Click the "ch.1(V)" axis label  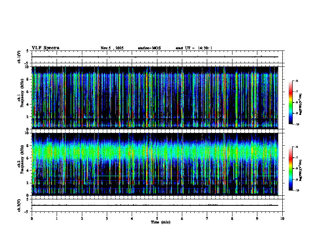point(19,57)
